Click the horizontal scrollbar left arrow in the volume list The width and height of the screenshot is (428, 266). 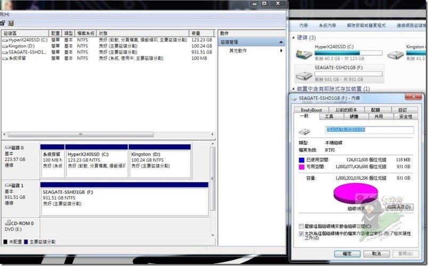click(x=4, y=134)
